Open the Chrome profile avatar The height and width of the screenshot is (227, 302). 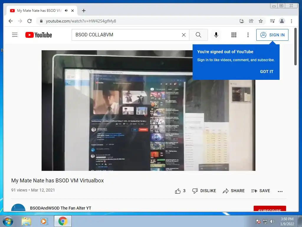pyautogui.click(x=282, y=21)
